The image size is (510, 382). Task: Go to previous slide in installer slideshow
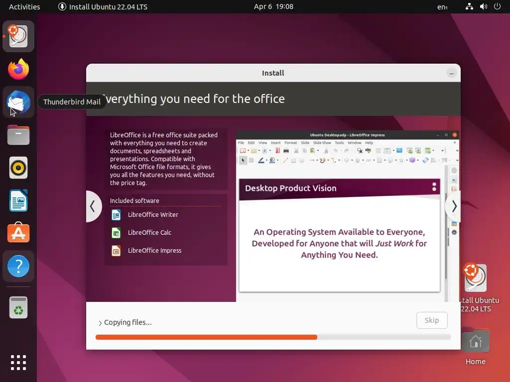(93, 206)
